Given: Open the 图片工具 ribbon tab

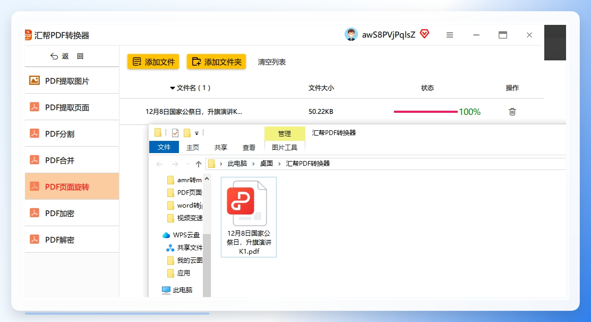Looking at the screenshot, I should tap(285, 148).
